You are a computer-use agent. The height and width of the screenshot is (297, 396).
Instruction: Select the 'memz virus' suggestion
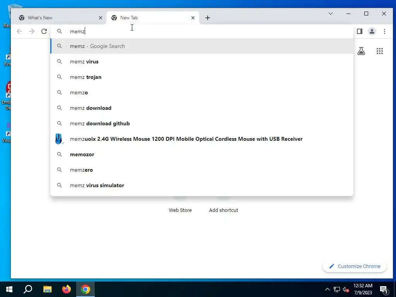pos(202,61)
